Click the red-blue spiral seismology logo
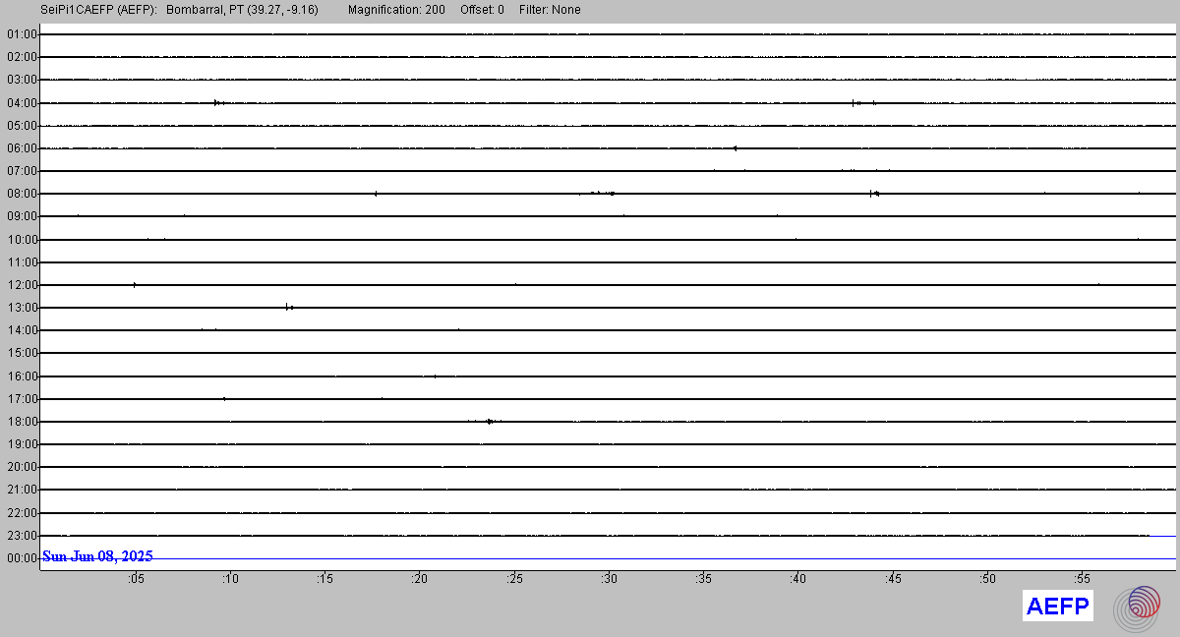Screen dimensions: 1180x637 [1136, 608]
